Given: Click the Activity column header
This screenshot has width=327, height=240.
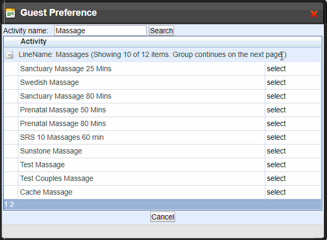Looking at the screenshot, I should [33, 41].
